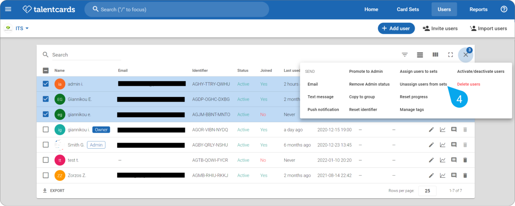Edit Zorzos Z. with pencil icon
Image resolution: width=515 pixels, height=206 pixels.
click(x=431, y=175)
